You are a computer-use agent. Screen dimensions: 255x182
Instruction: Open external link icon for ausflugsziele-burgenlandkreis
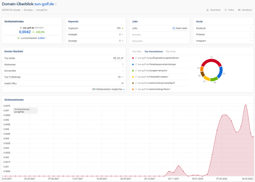(x=136, y=58)
